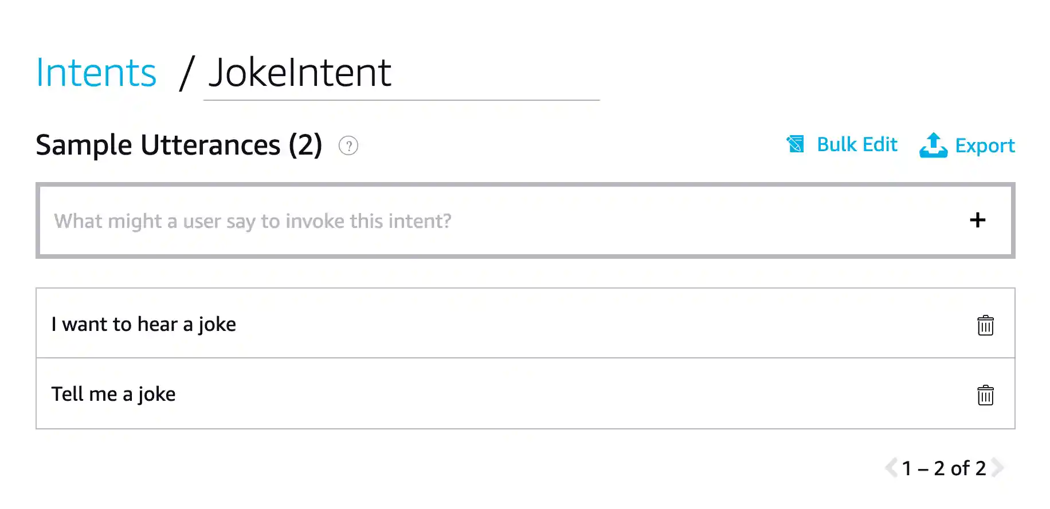1050x509 pixels.
Task: Select the "Tell me a joke" row
Action: click(x=344, y=394)
